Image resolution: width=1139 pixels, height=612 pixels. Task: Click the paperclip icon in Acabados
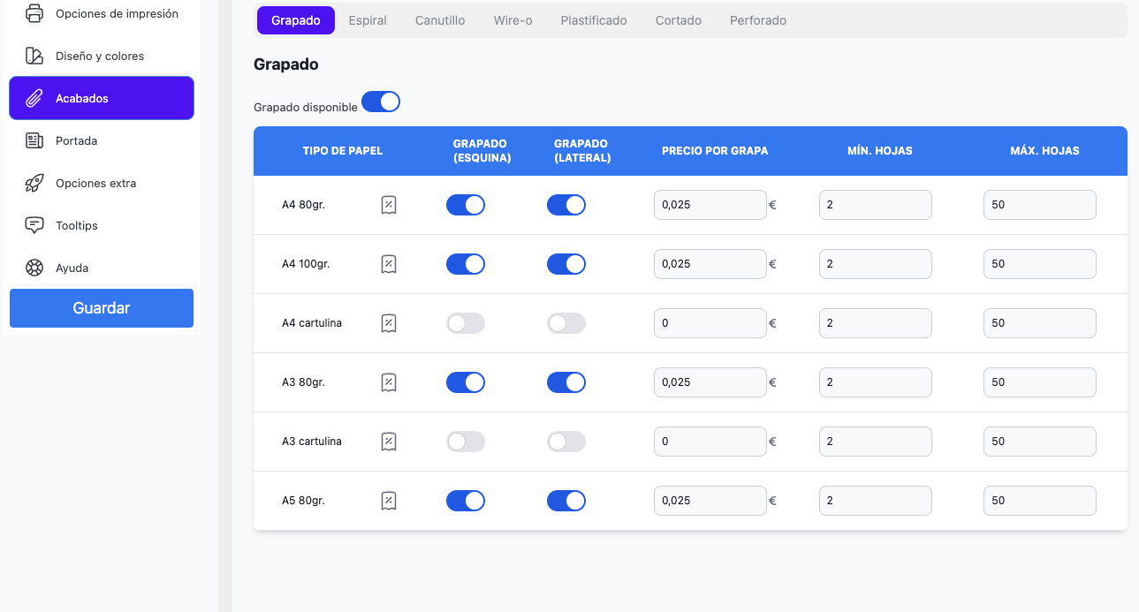click(34, 98)
